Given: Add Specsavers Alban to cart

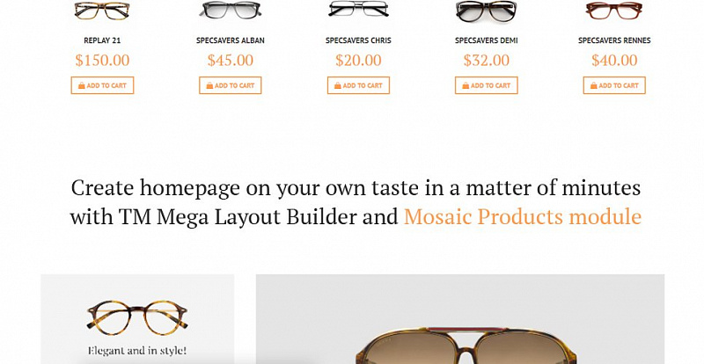Looking at the screenshot, I should (x=231, y=85).
